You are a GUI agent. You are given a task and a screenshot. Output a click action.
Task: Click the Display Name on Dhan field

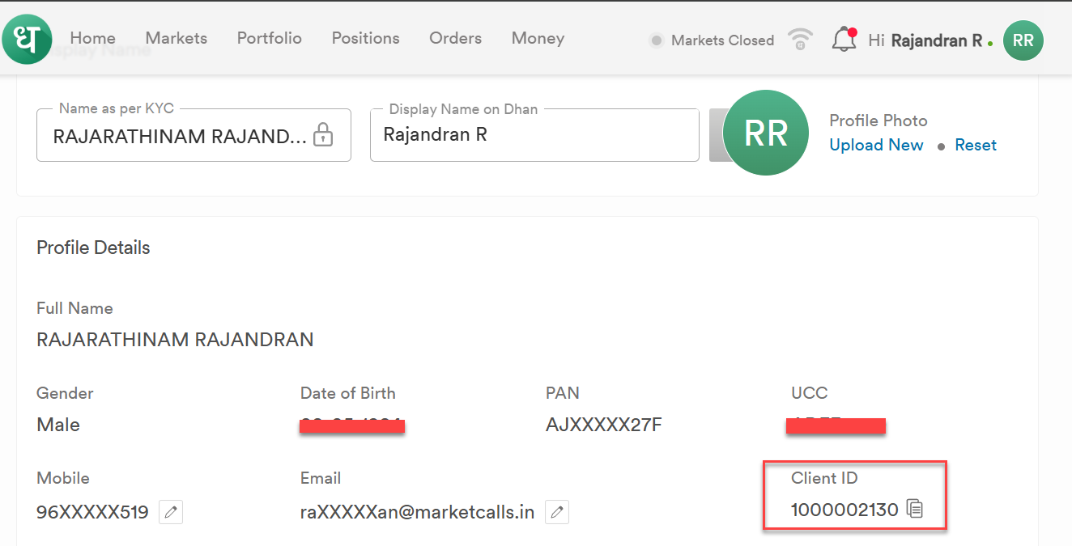[534, 135]
